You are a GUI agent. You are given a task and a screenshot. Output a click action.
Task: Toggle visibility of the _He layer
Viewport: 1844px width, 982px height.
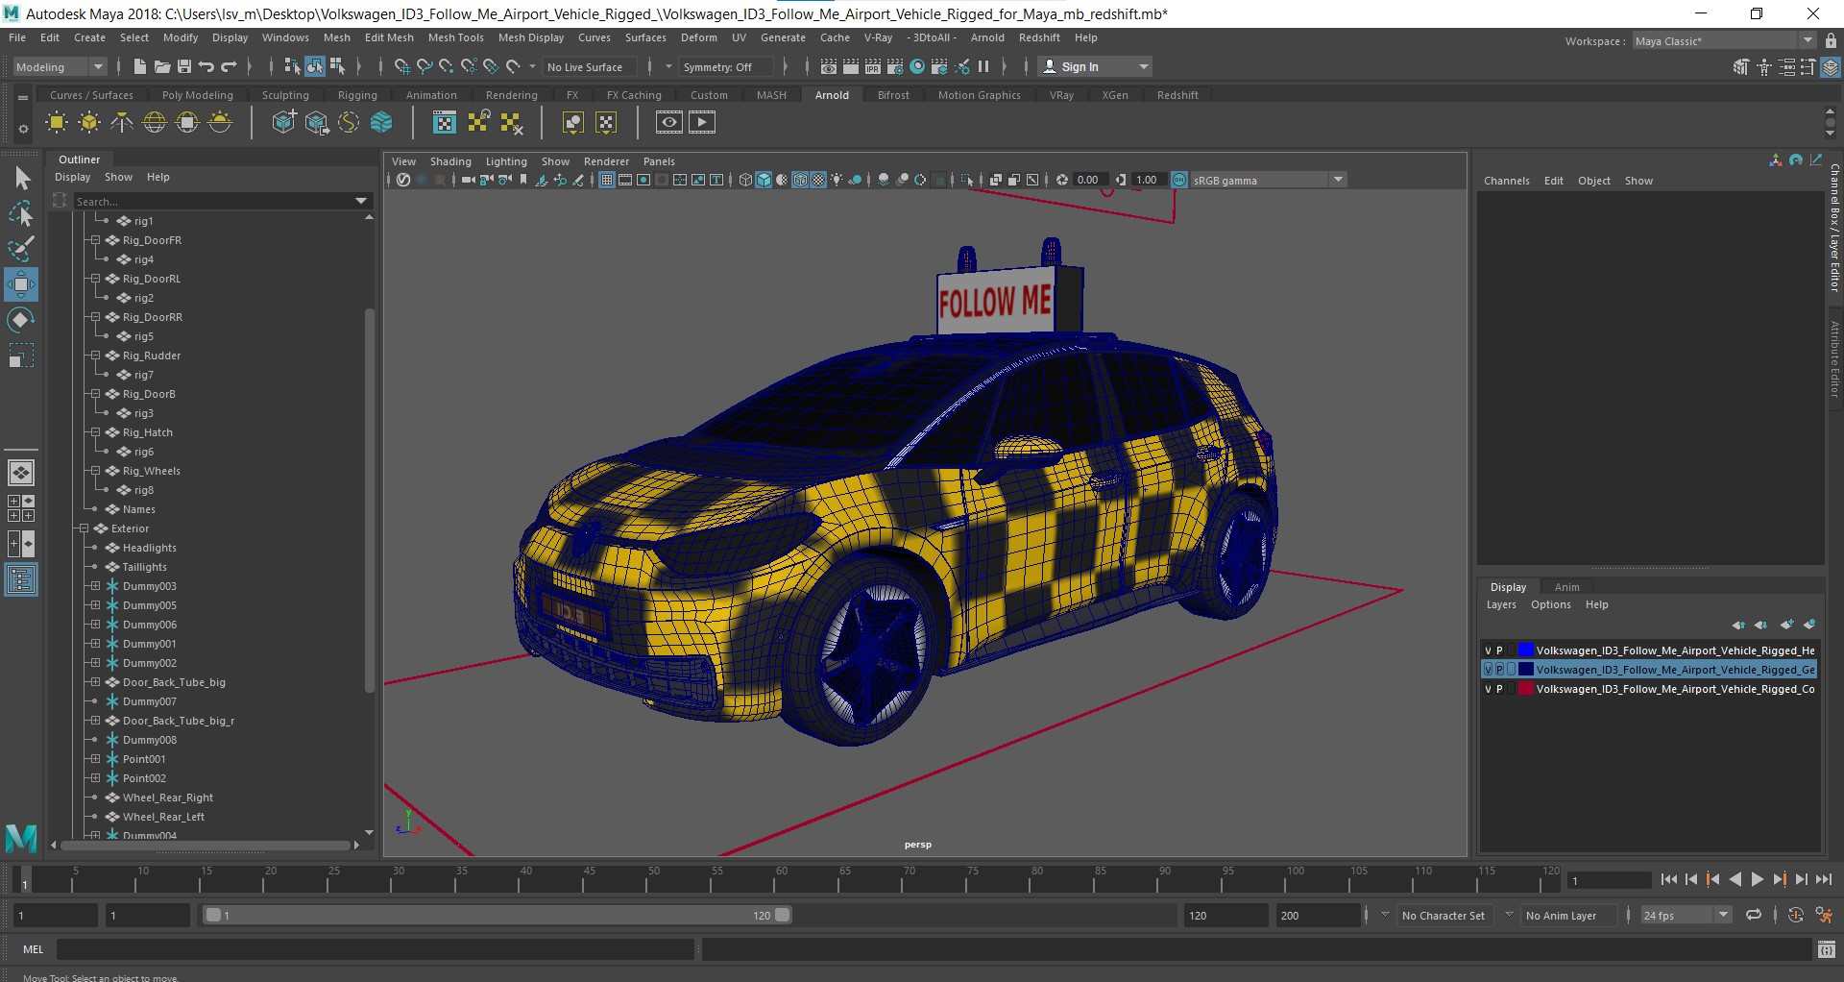[1488, 651]
